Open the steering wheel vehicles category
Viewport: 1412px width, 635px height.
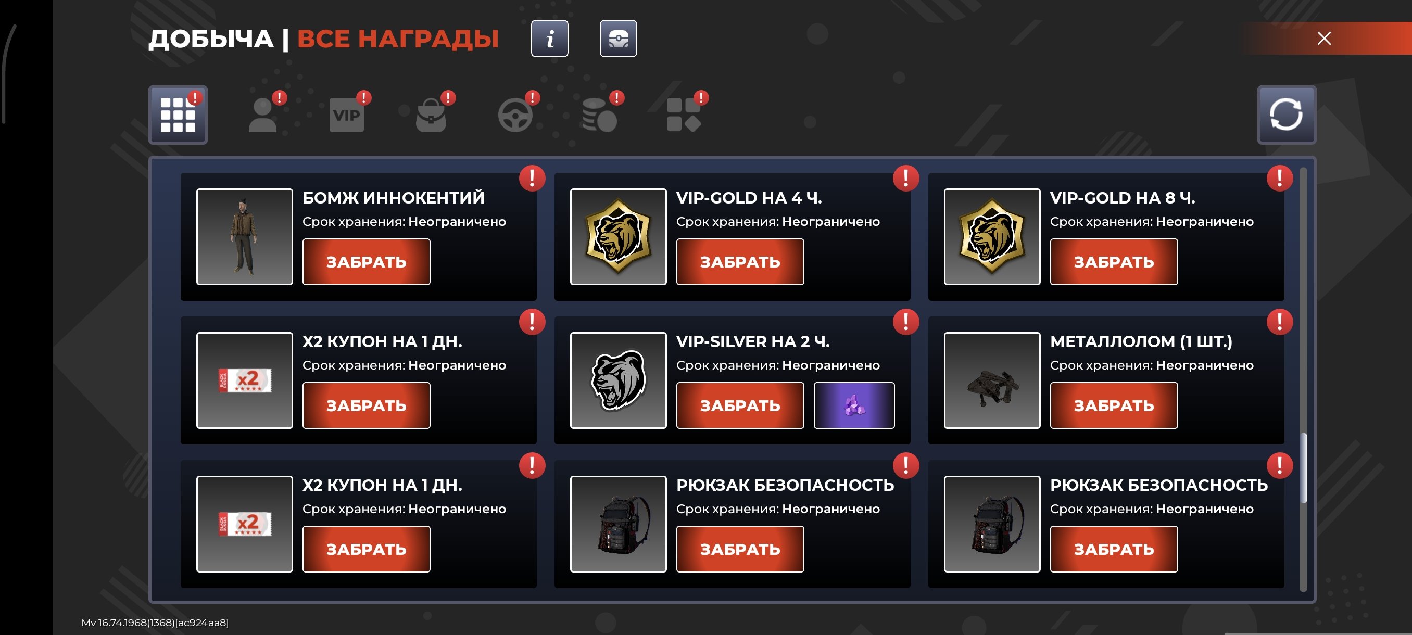[x=515, y=115]
